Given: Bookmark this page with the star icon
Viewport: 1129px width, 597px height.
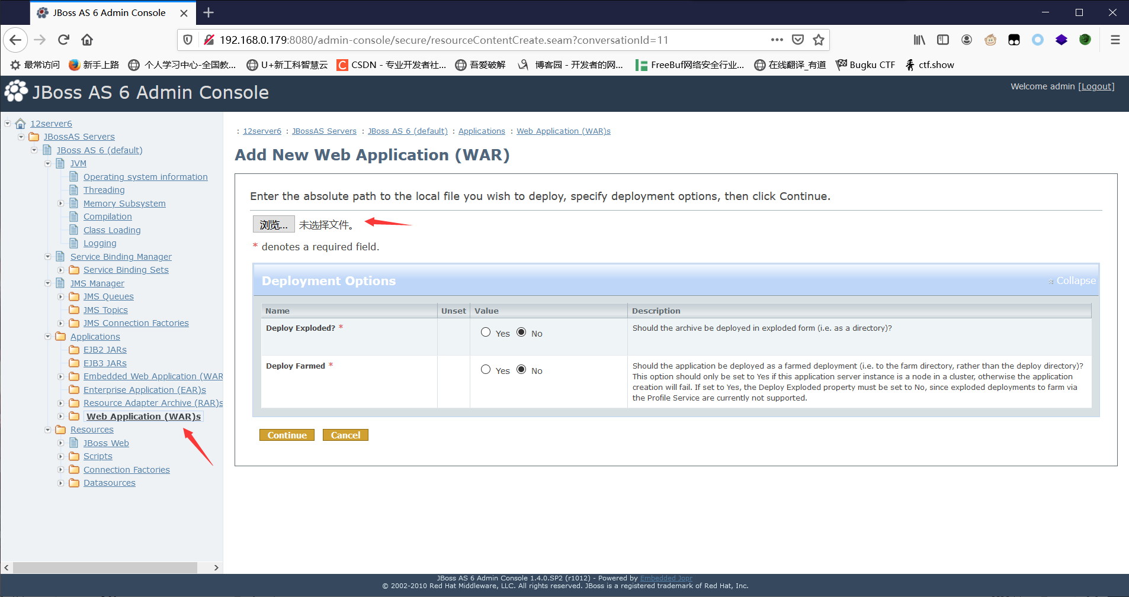Looking at the screenshot, I should (819, 40).
